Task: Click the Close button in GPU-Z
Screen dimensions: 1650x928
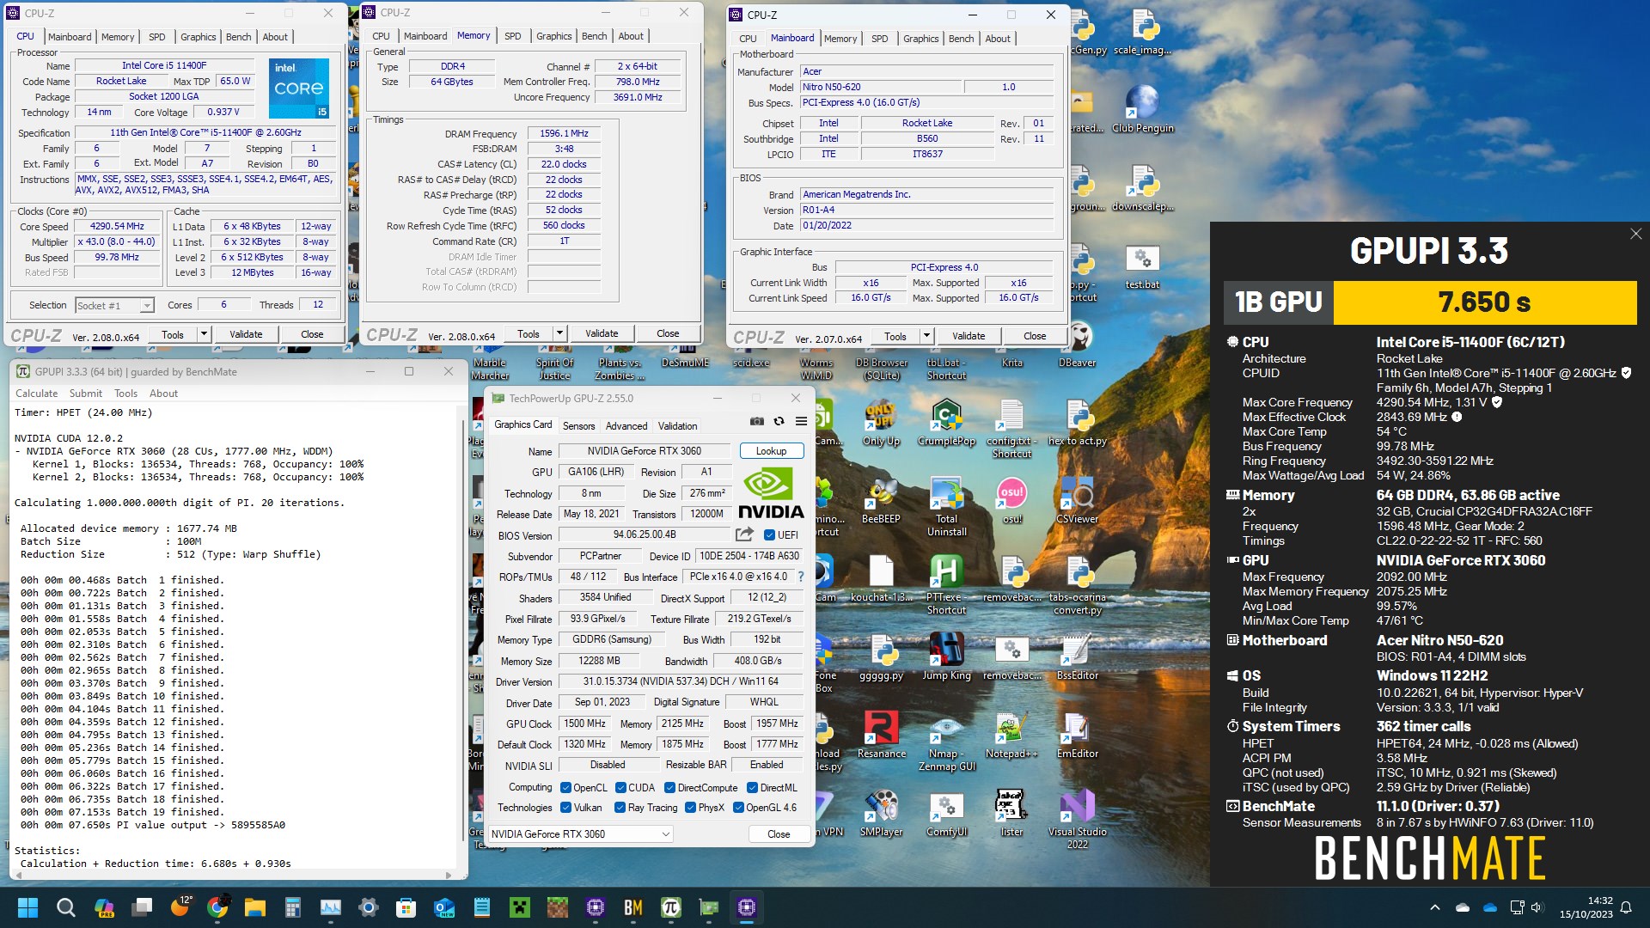Action: 779,834
